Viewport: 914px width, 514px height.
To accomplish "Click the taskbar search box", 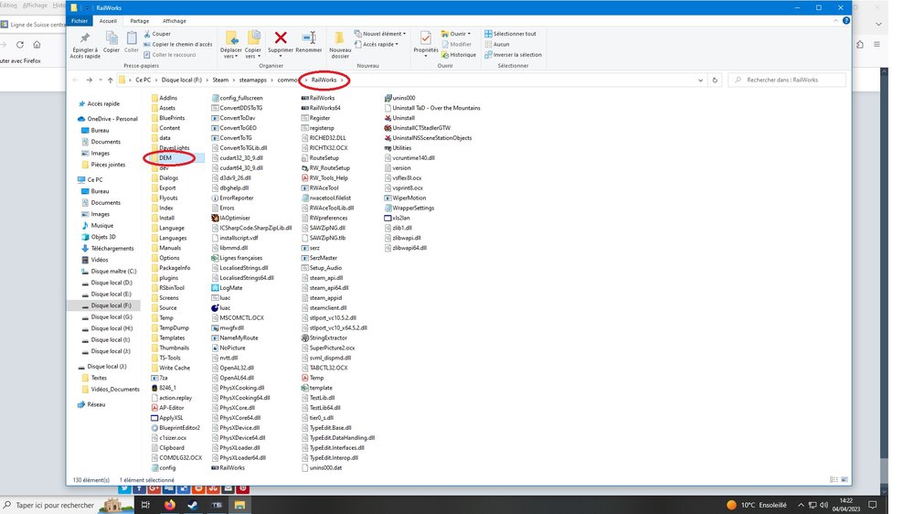I will [67, 505].
